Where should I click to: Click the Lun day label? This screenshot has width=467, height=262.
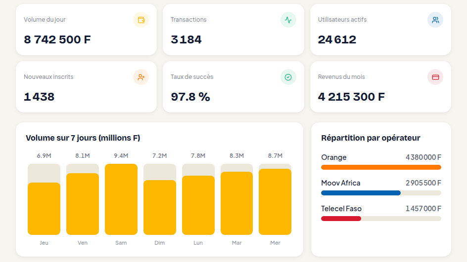pyautogui.click(x=198, y=243)
